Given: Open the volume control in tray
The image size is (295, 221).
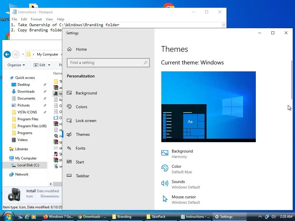Looking at the screenshot, I should 274,217.
